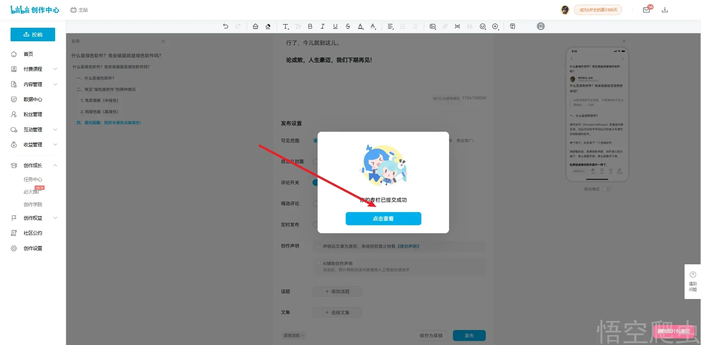Go to 粉丝管理 in sidebar
Screen dimensions: 701x345
(x=33, y=114)
